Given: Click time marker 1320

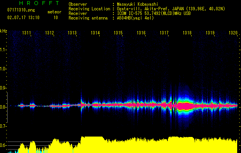Looking at the screenshot, I should (233, 33).
